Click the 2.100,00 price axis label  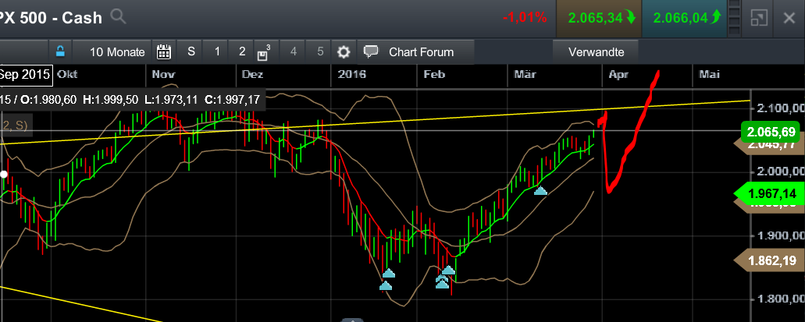coord(780,108)
